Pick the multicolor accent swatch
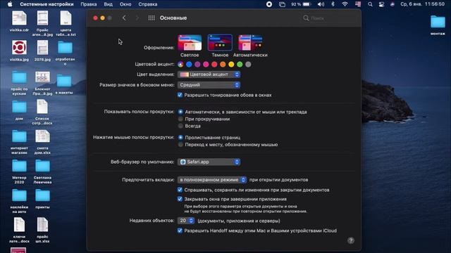Image resolution: width=451 pixels, height=253 pixels. [x=180, y=64]
